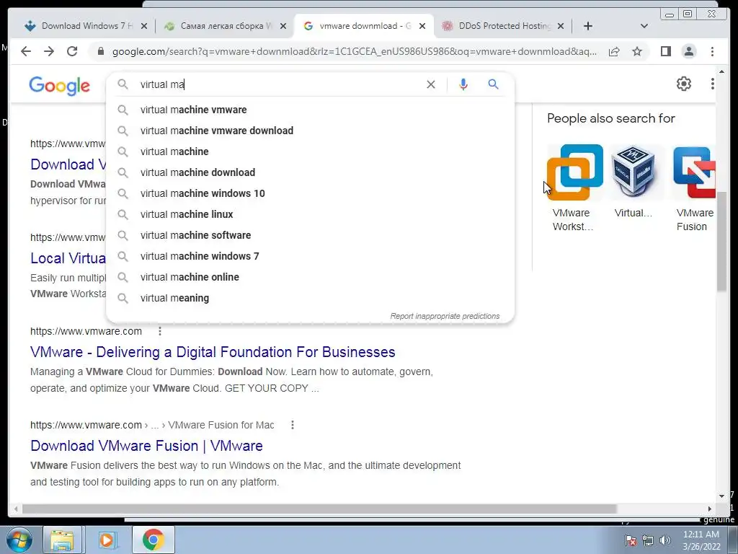Viewport: 738px width, 554px height.
Task: Expand the tab search chevron
Action: 644,26
